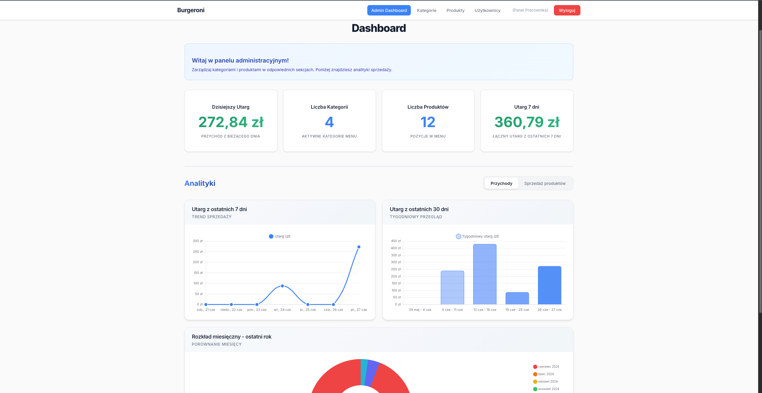
Task: Click the 'PORÓWNANIE MIESIĘCY' subtitle
Action: 217,344
